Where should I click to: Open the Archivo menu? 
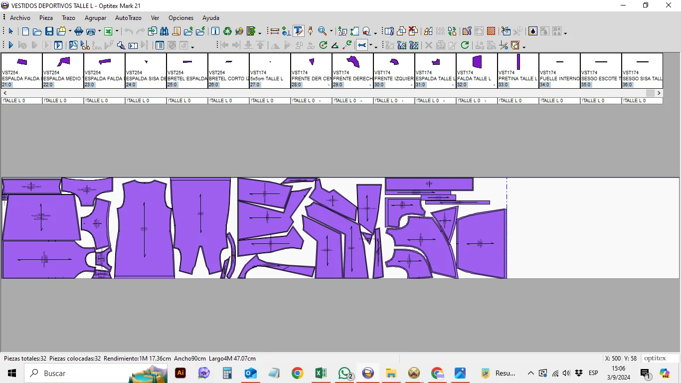[x=20, y=18]
